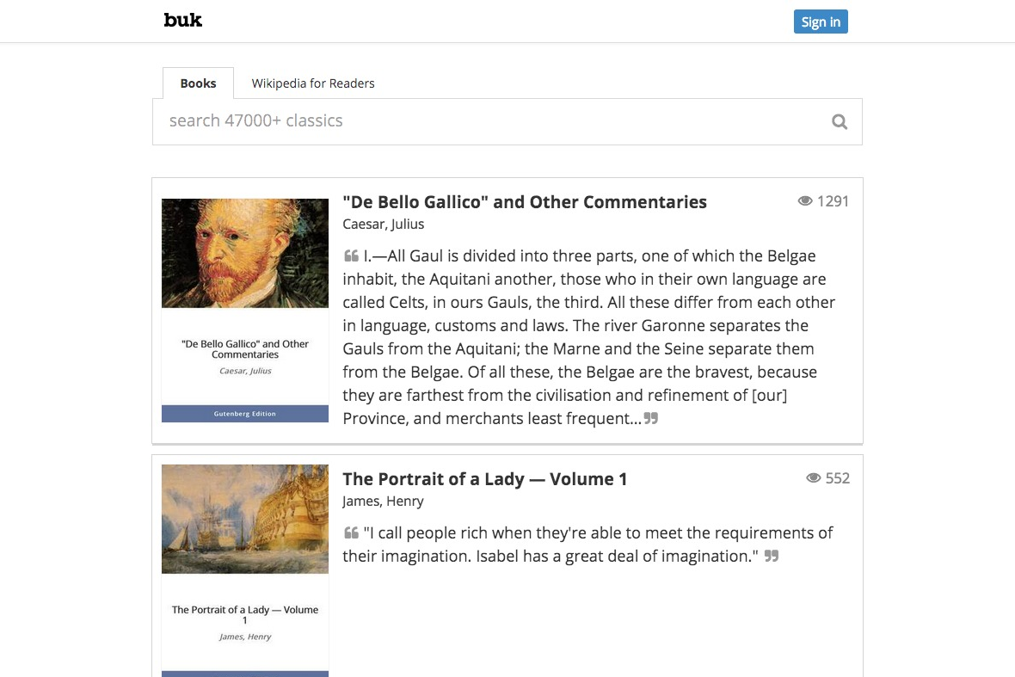The width and height of the screenshot is (1015, 677).
Task: Click the Van Gogh portrait book cover
Action: tap(244, 253)
